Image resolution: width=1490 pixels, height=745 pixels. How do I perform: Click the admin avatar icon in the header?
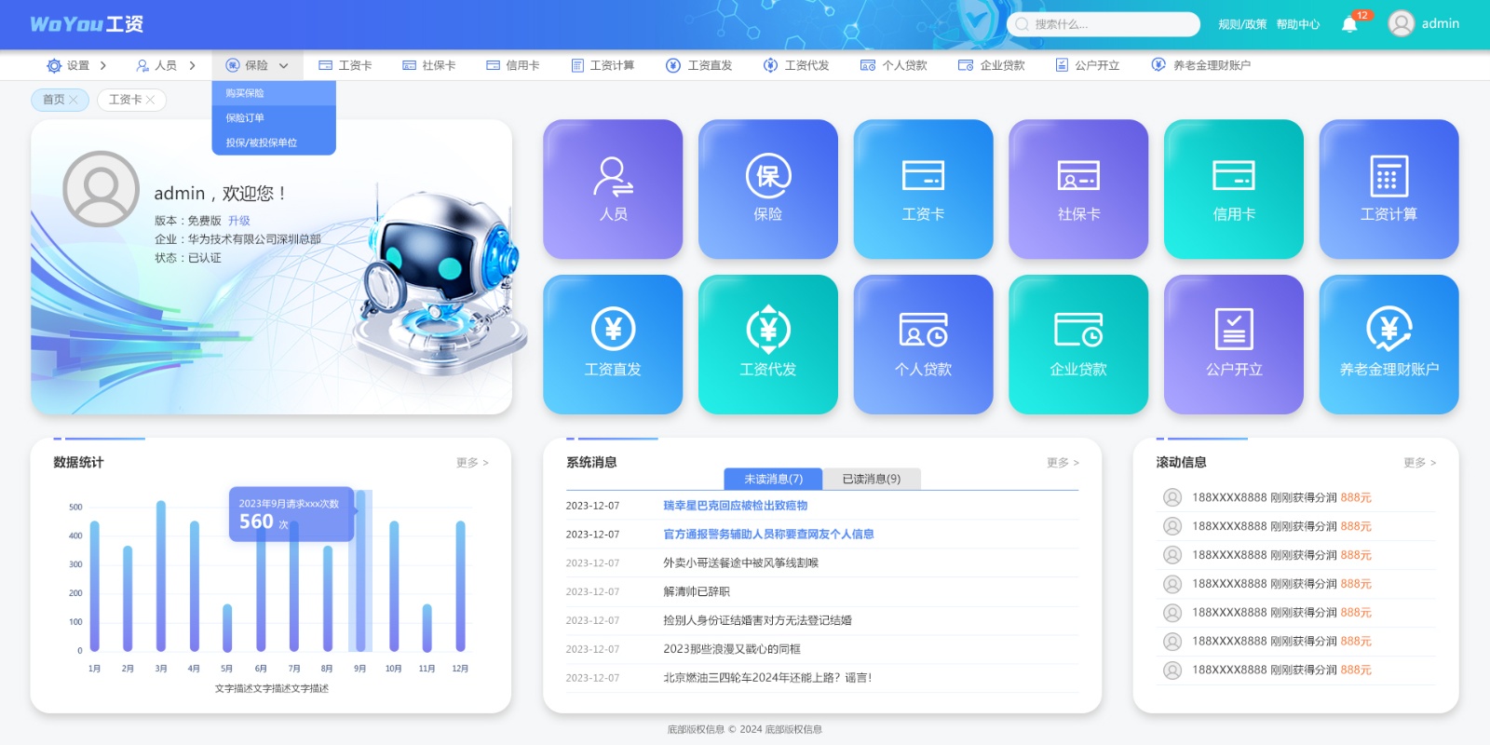(x=1401, y=23)
